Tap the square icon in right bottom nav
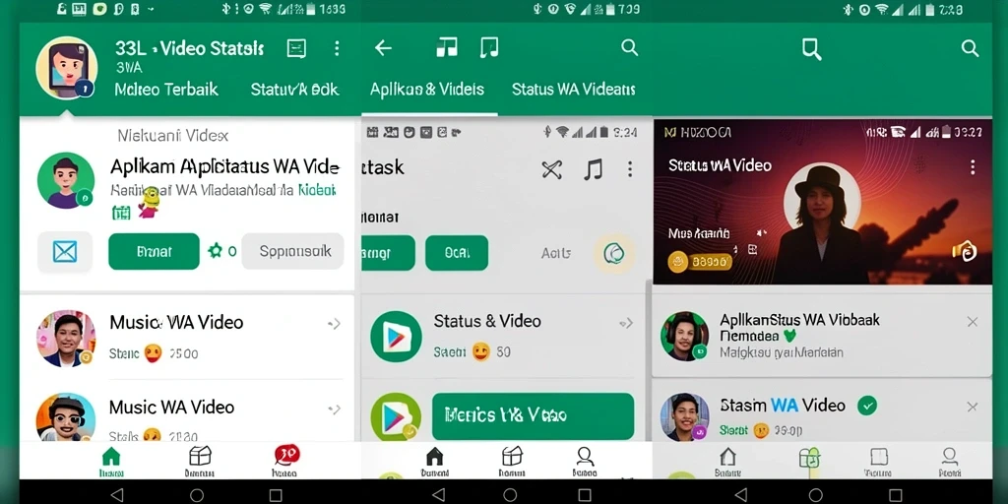1008x504 pixels. pyautogui.click(x=878, y=462)
